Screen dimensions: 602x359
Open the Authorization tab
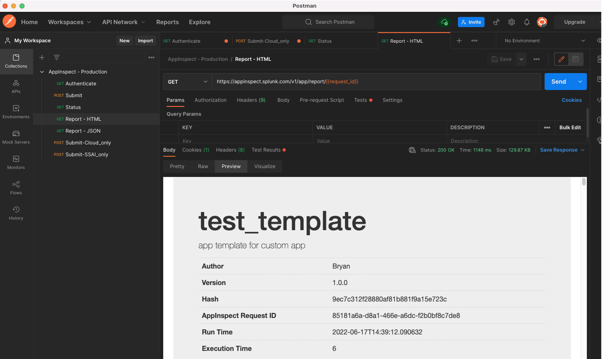210,100
